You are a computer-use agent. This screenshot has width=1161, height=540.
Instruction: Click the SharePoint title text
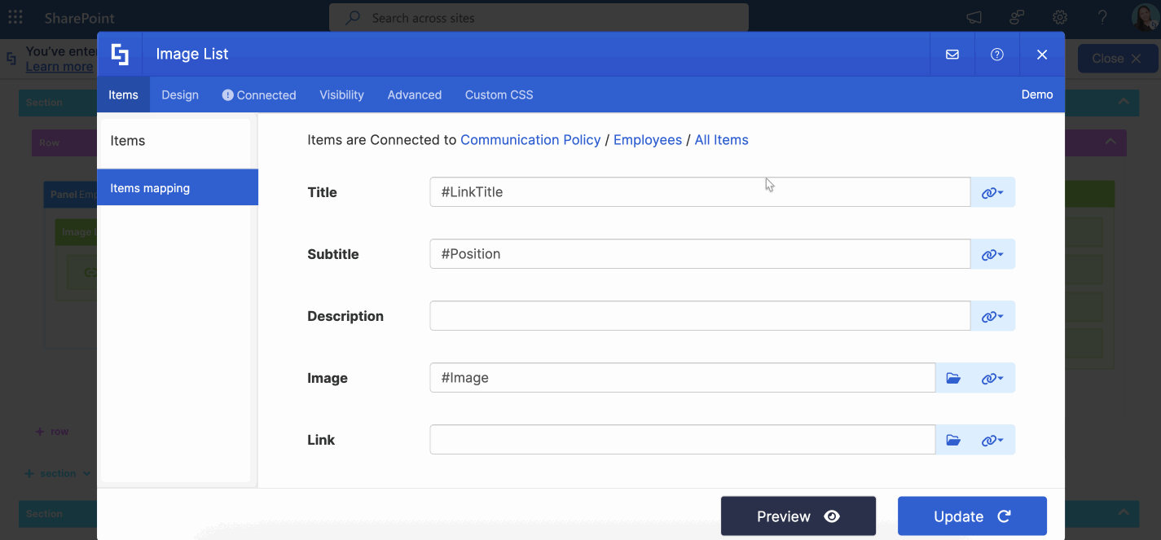pyautogui.click(x=80, y=18)
